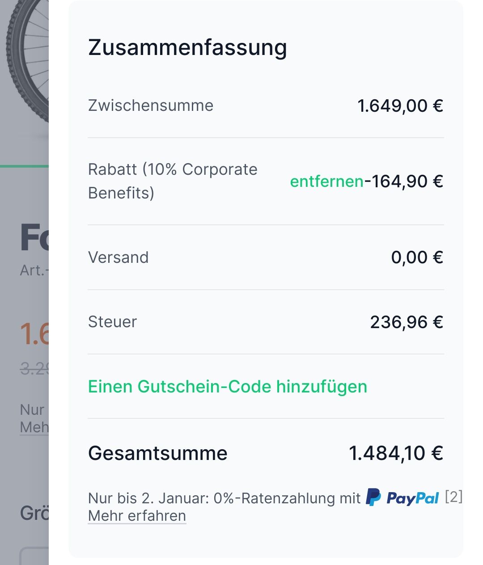Click the "Zusammenfassung" heading
The width and height of the screenshot is (483, 565).
[x=187, y=47]
